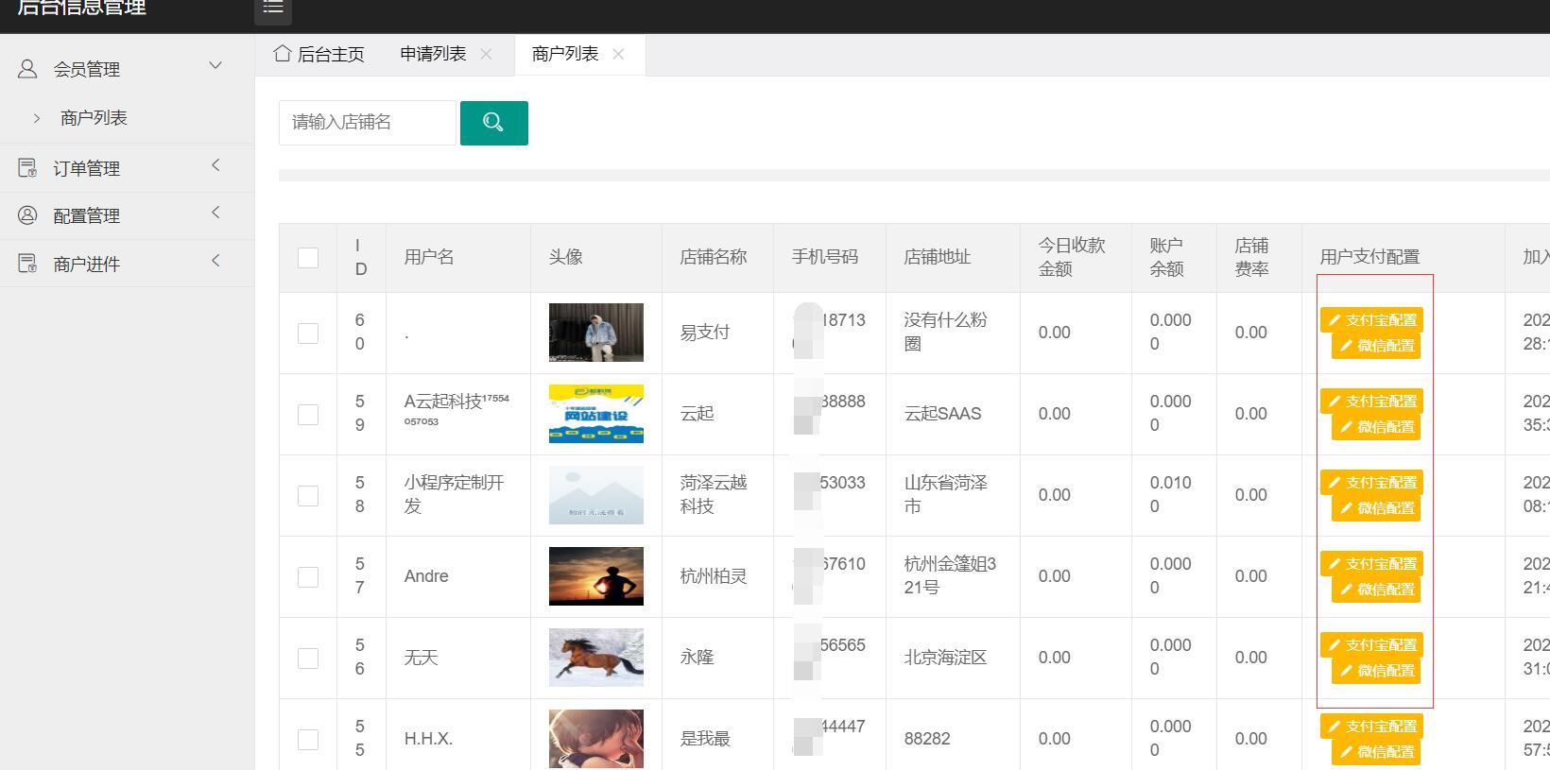Open 商户列表 in the sidebar
This screenshot has height=770, width=1550.
94,118
